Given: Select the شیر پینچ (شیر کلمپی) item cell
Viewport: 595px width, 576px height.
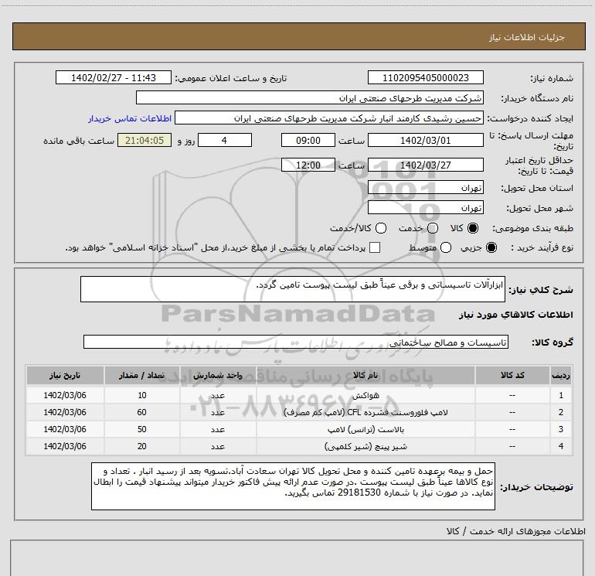Looking at the screenshot, I should (365, 446).
